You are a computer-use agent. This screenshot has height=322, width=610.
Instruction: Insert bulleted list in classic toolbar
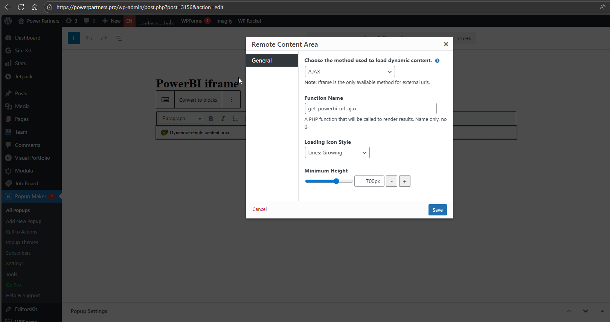235,119
